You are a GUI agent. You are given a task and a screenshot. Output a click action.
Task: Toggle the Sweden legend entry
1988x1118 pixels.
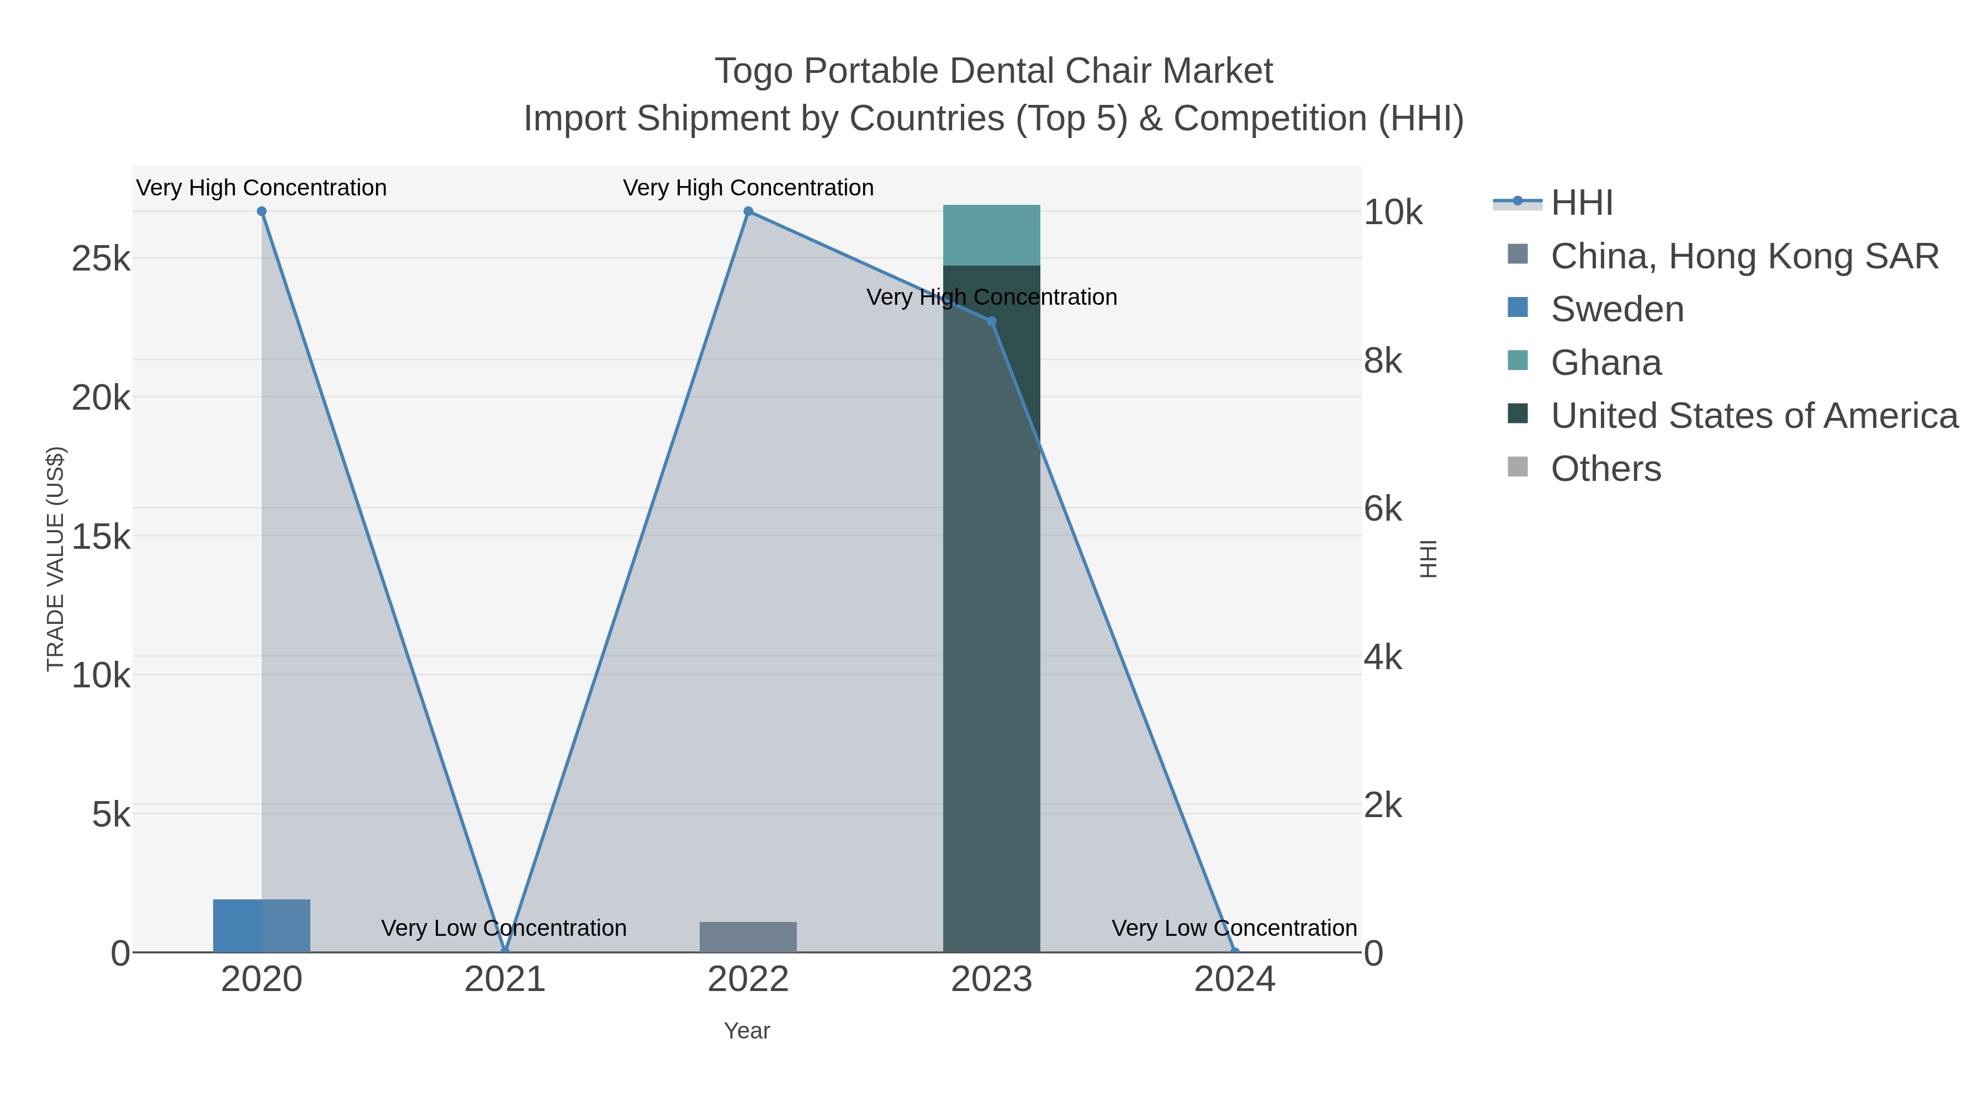point(1595,309)
